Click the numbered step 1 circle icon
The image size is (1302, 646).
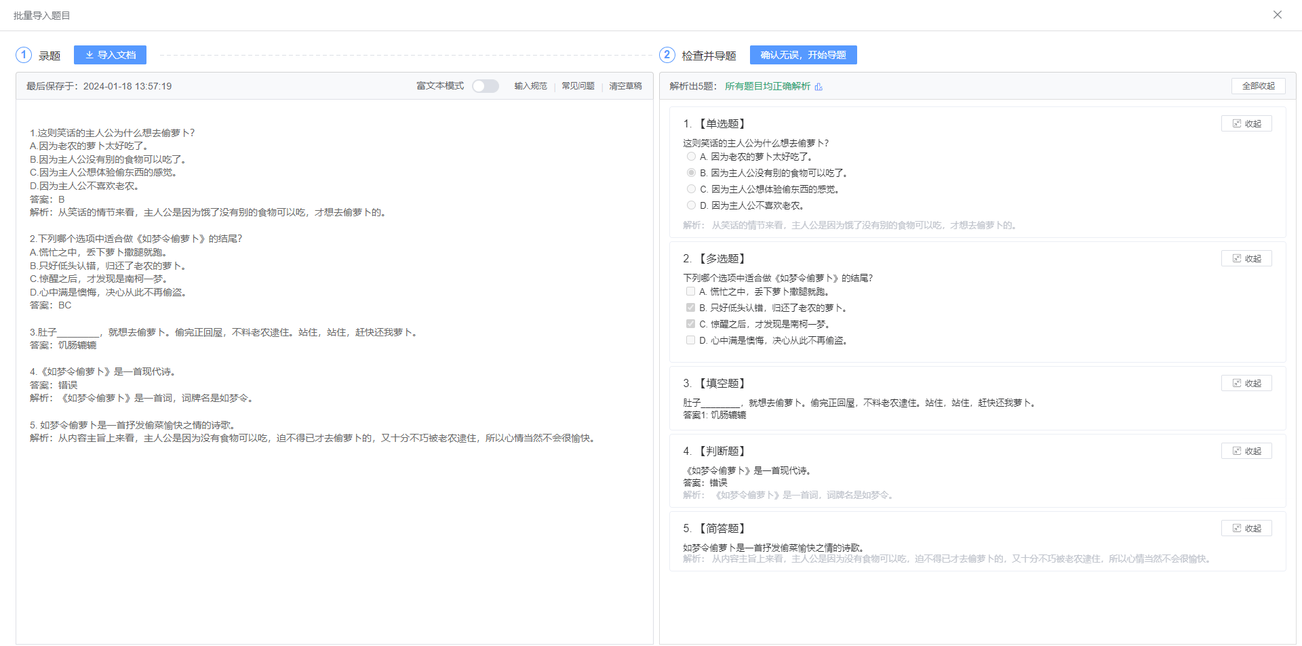[x=24, y=55]
